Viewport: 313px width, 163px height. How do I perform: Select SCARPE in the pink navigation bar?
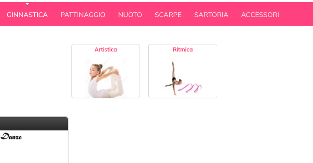tap(168, 15)
